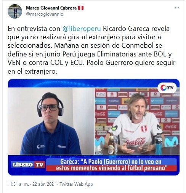The width and height of the screenshot is (186, 193).
Task: Follow the @liberoperu mention link
Action: [82, 29]
